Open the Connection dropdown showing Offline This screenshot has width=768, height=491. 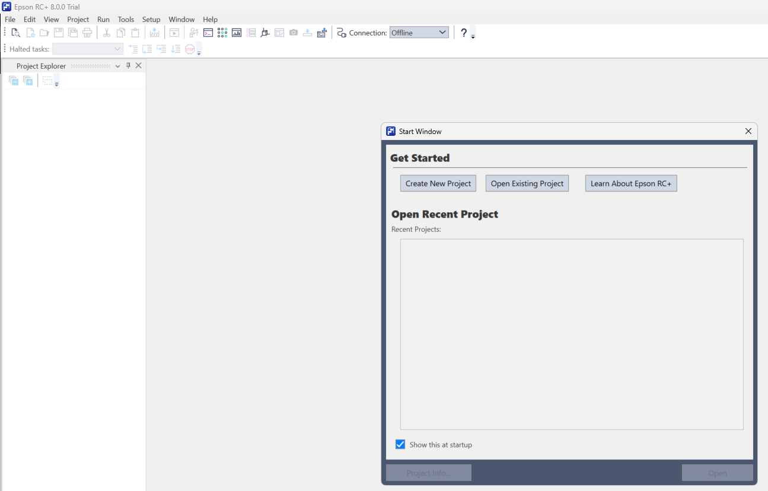(x=419, y=33)
